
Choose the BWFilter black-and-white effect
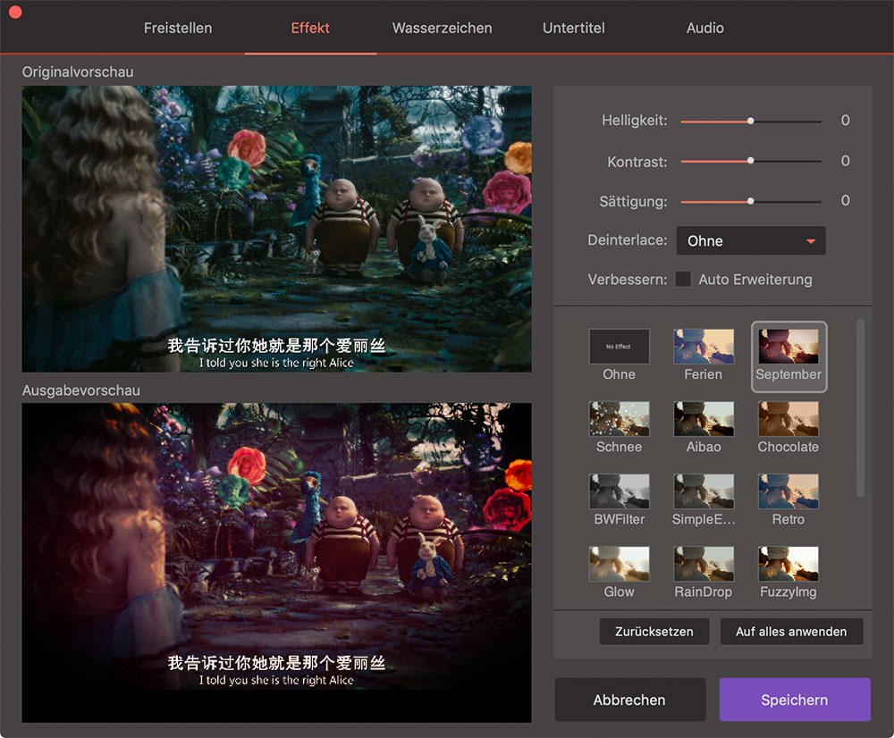tap(619, 491)
